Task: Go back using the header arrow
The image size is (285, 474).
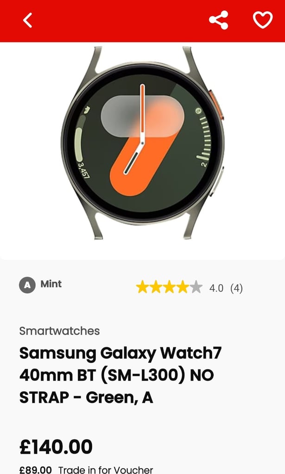Action: pyautogui.click(x=27, y=20)
